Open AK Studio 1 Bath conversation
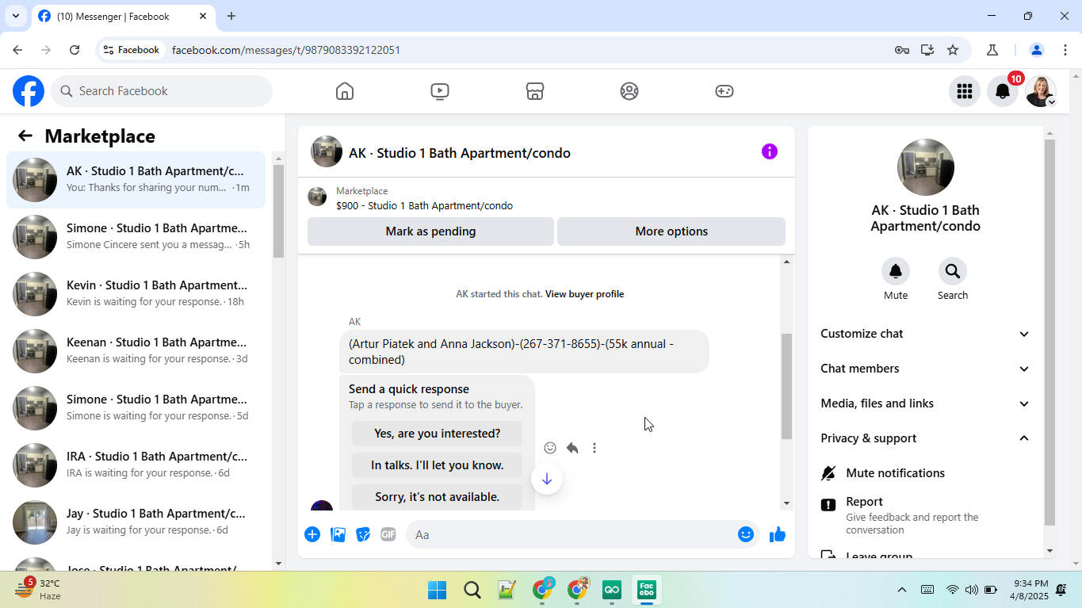This screenshot has height=608, width=1082. (x=136, y=180)
